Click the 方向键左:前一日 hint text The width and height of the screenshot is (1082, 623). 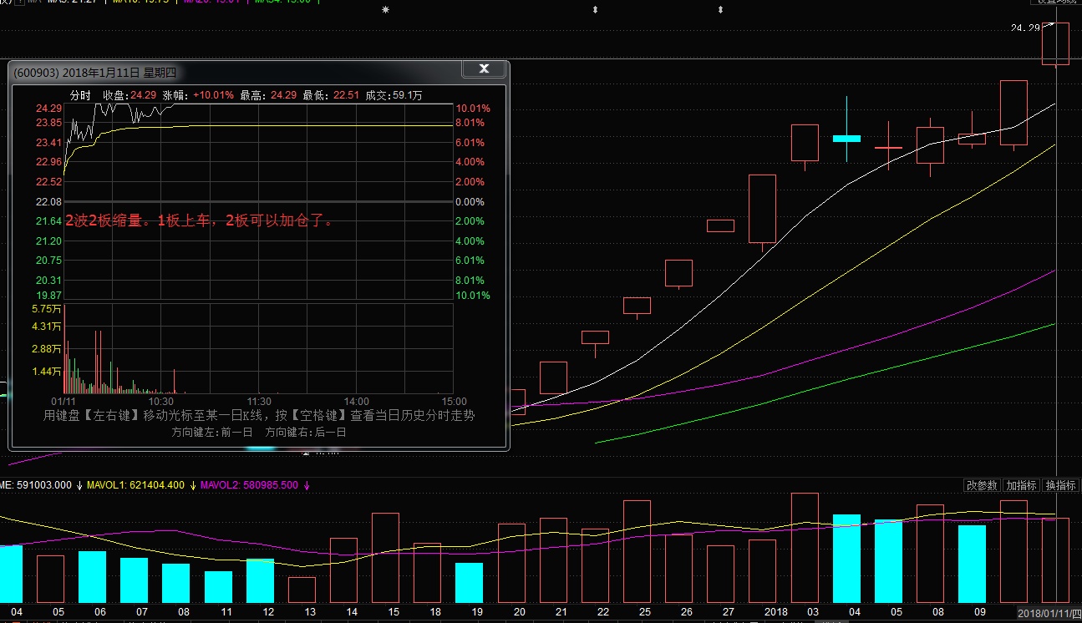pos(212,433)
